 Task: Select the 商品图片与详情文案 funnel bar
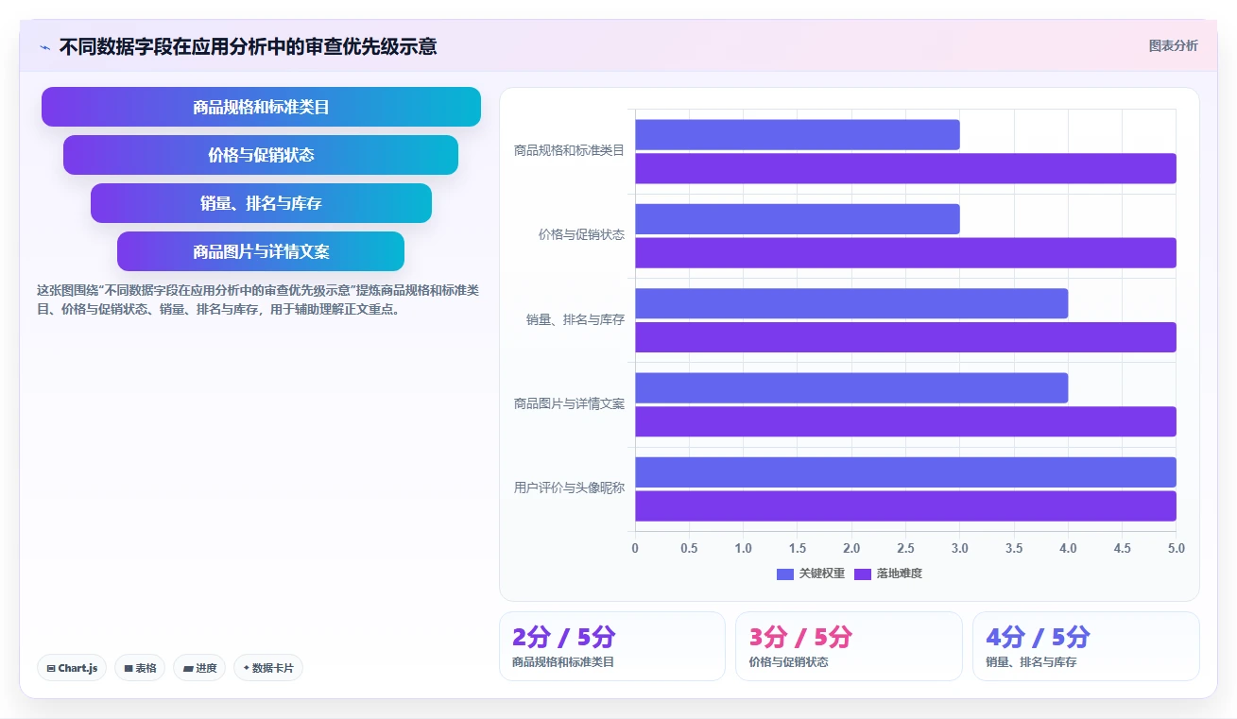261,251
